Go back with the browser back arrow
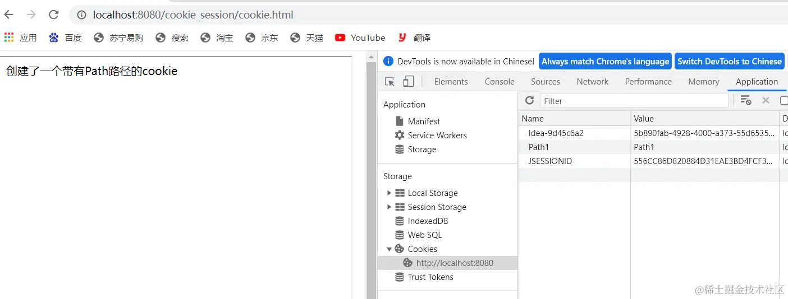788x299 pixels. pos(9,15)
